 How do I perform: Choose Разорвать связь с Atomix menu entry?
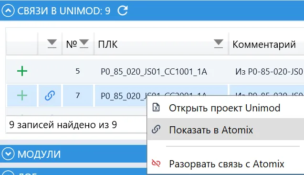tap(225, 164)
